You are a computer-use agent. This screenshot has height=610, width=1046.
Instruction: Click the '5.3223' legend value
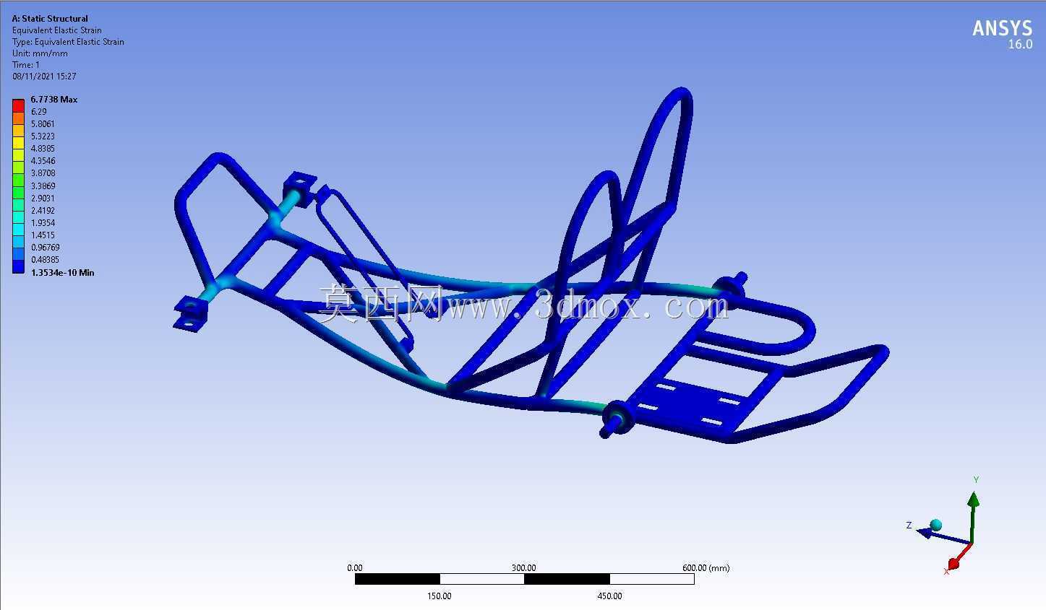click(43, 136)
